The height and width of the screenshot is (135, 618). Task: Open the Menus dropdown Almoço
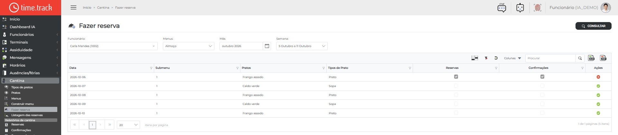click(x=189, y=46)
